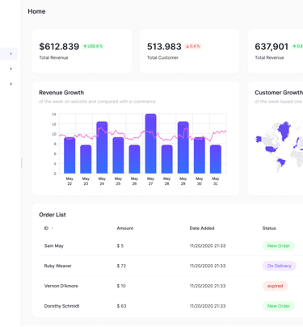
Task: Open the Sam May order row
Action: click(x=170, y=245)
